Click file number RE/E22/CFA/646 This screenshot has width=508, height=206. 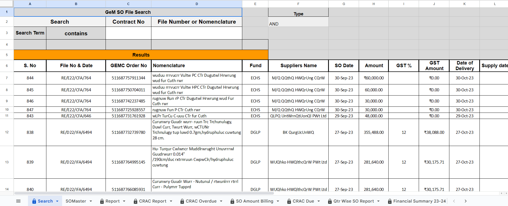pyautogui.click(x=76, y=116)
